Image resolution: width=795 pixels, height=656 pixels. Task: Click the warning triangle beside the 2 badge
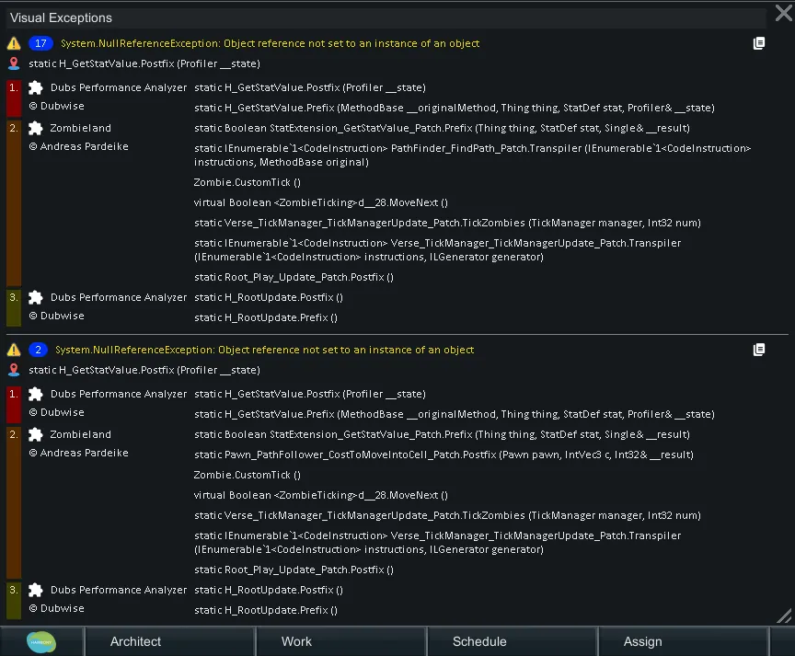pos(14,350)
